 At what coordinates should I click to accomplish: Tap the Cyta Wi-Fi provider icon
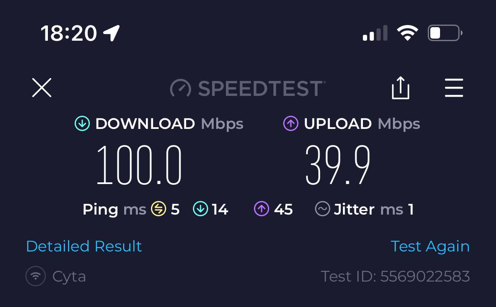pyautogui.click(x=36, y=276)
